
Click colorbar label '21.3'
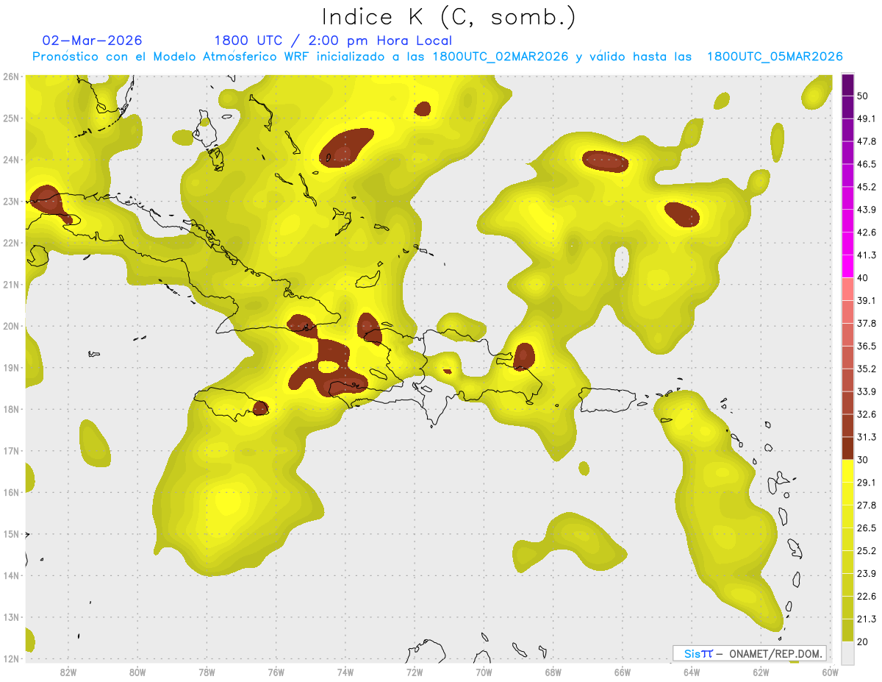pyautogui.click(x=867, y=619)
